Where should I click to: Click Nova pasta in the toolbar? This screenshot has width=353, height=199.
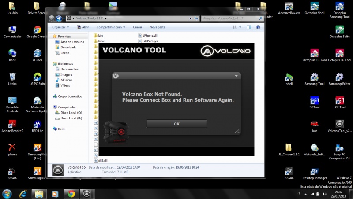pos(158,27)
